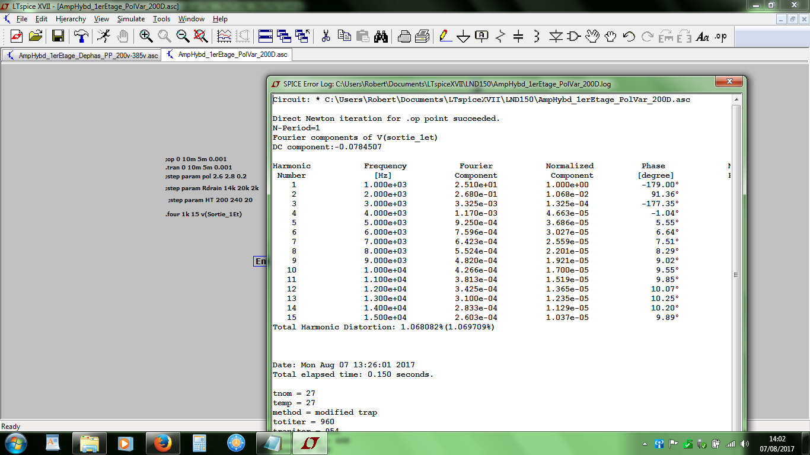Click the Undo arrow icon
The height and width of the screenshot is (455, 810).
pos(629,36)
